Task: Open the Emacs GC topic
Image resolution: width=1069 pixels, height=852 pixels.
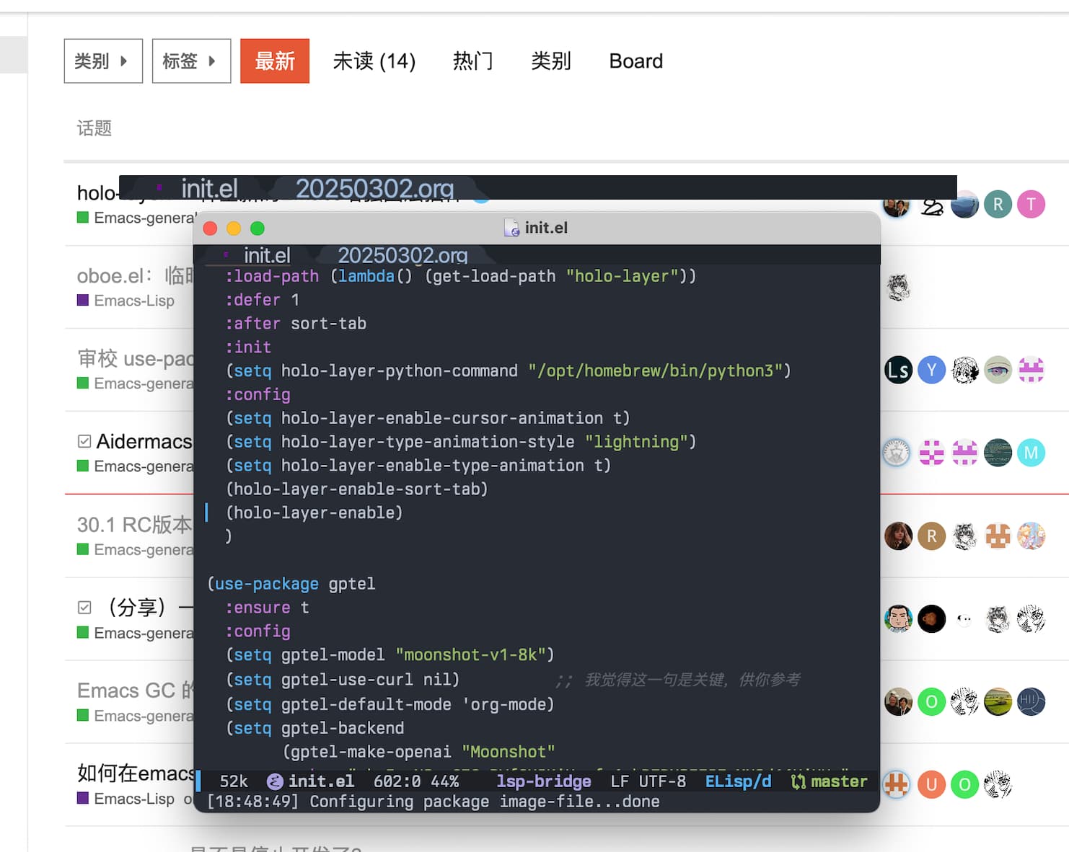Action: pos(135,691)
